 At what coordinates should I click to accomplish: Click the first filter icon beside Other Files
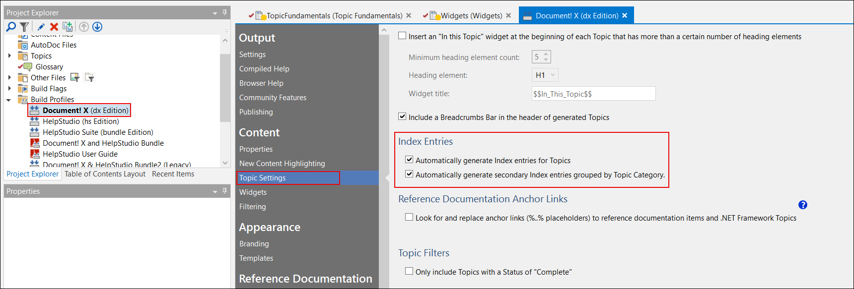pos(75,77)
